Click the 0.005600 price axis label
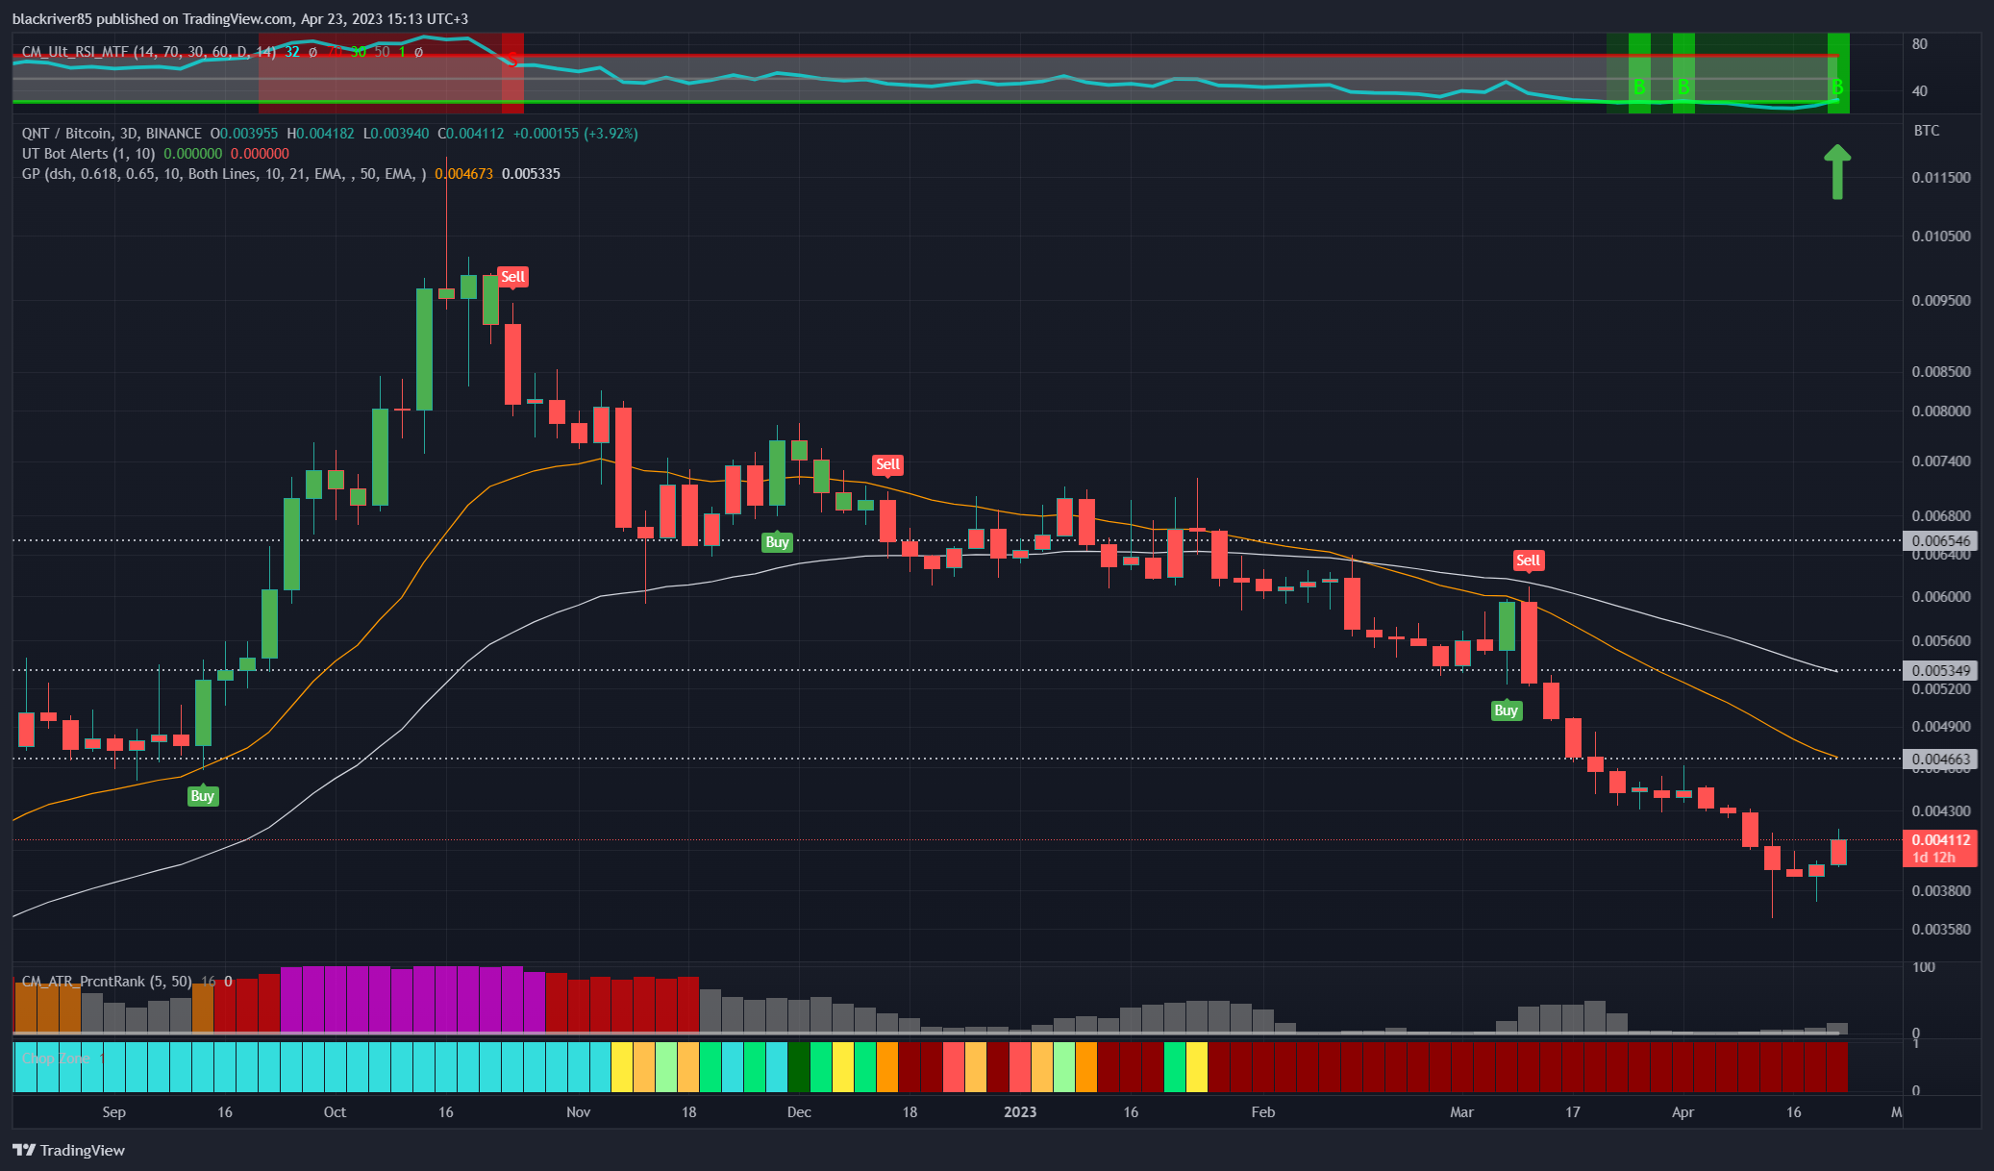This screenshot has height=1171, width=1994. coord(1941,641)
